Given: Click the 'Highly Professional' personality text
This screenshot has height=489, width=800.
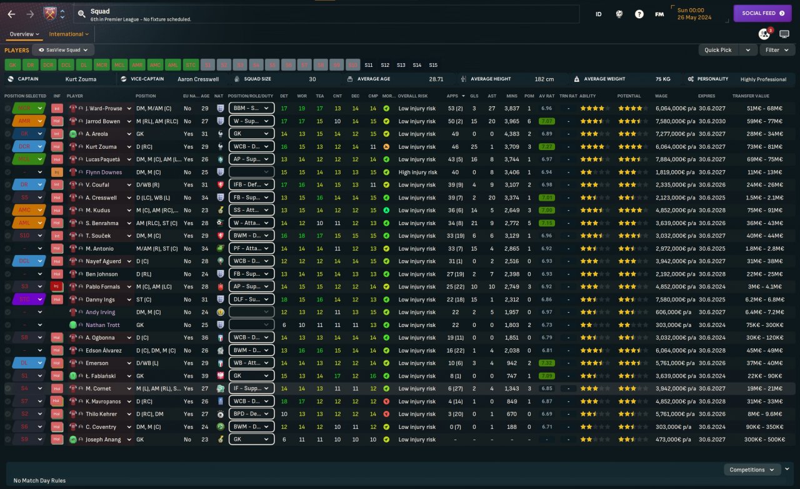Looking at the screenshot, I should 763,79.
